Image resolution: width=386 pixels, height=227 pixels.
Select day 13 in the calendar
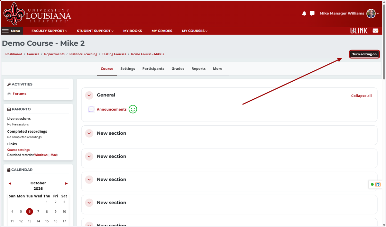tap(30, 221)
